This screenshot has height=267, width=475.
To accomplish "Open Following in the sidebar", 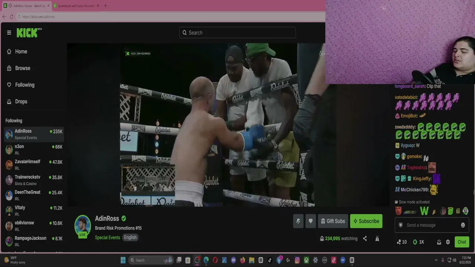I will 21,85.
